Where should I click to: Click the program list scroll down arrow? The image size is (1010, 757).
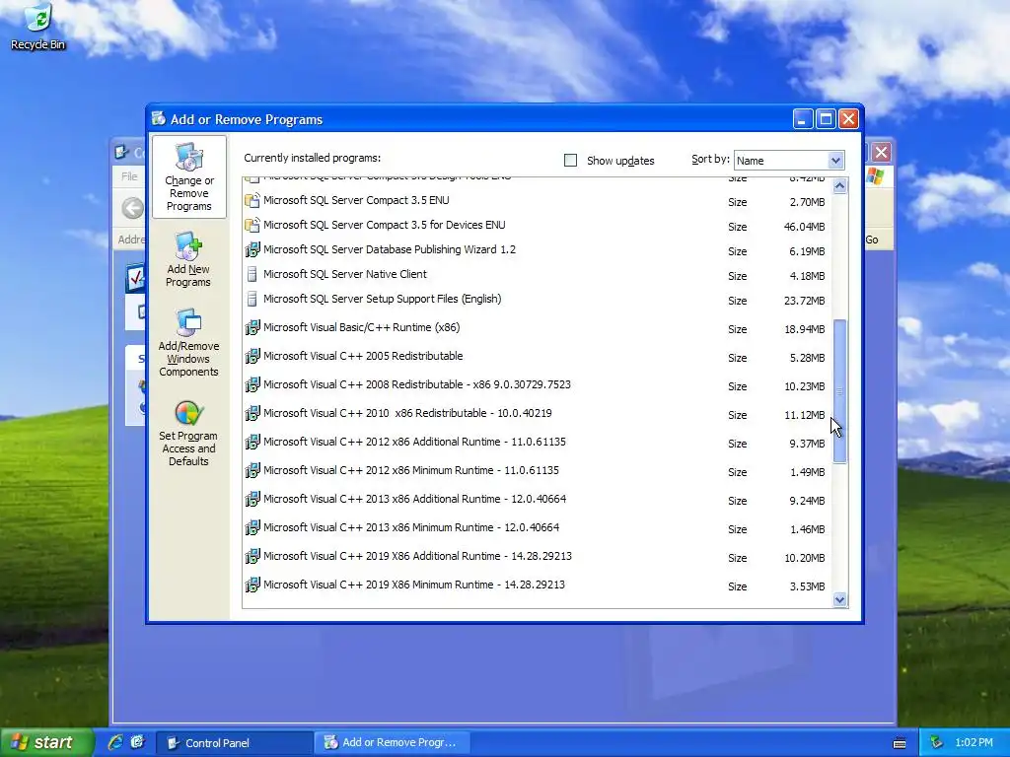coord(839,600)
